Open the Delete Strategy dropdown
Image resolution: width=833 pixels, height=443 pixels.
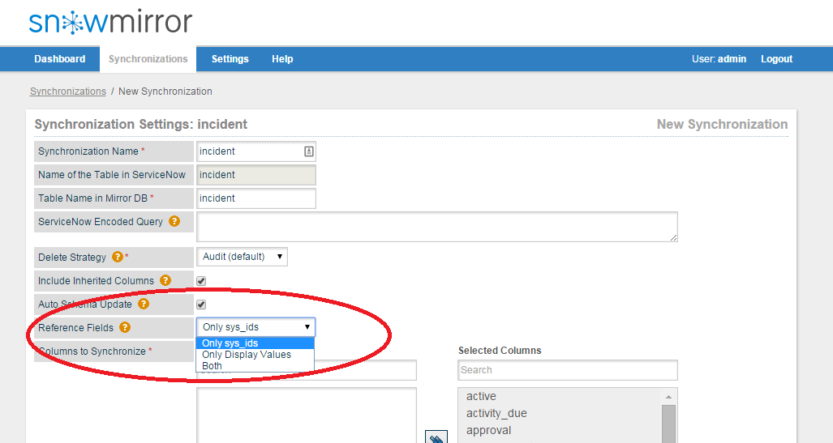pyautogui.click(x=242, y=257)
